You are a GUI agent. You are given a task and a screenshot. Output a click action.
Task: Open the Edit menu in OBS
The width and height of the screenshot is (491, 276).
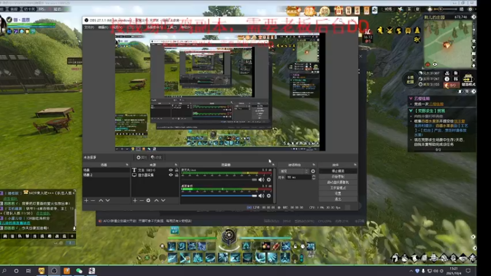(102, 28)
